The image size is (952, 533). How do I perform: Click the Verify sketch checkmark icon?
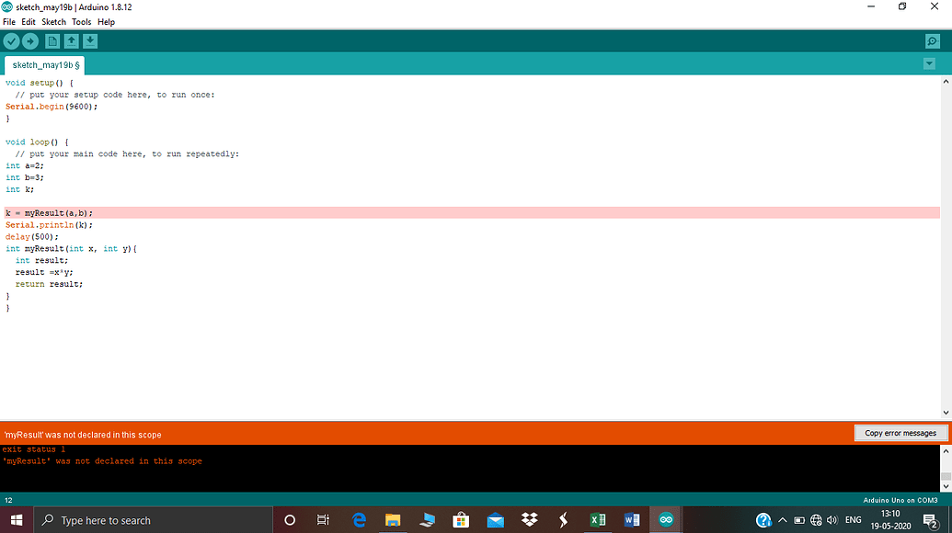coord(12,41)
